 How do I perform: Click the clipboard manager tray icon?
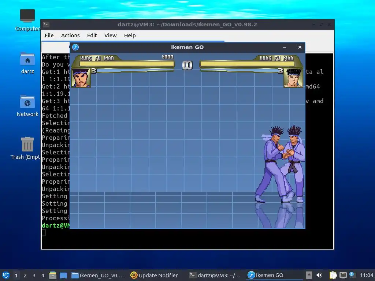coord(333,275)
